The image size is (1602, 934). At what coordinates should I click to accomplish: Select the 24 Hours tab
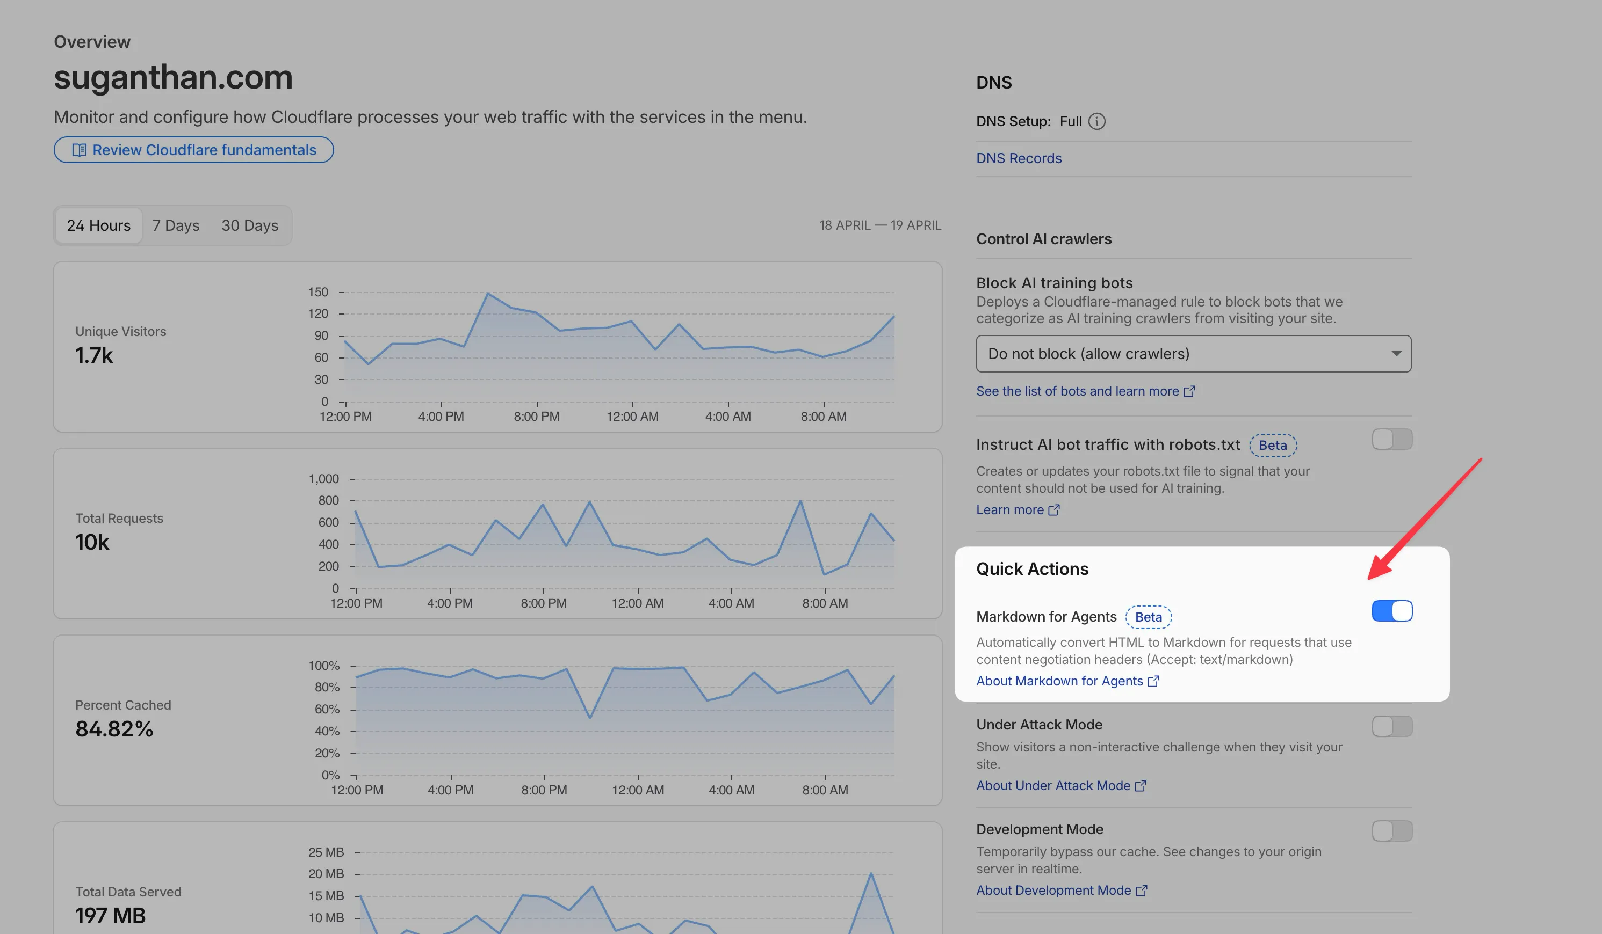98,225
